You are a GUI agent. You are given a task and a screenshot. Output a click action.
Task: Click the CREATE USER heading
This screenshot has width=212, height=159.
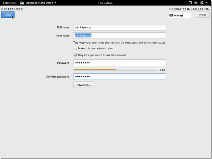(12, 9)
